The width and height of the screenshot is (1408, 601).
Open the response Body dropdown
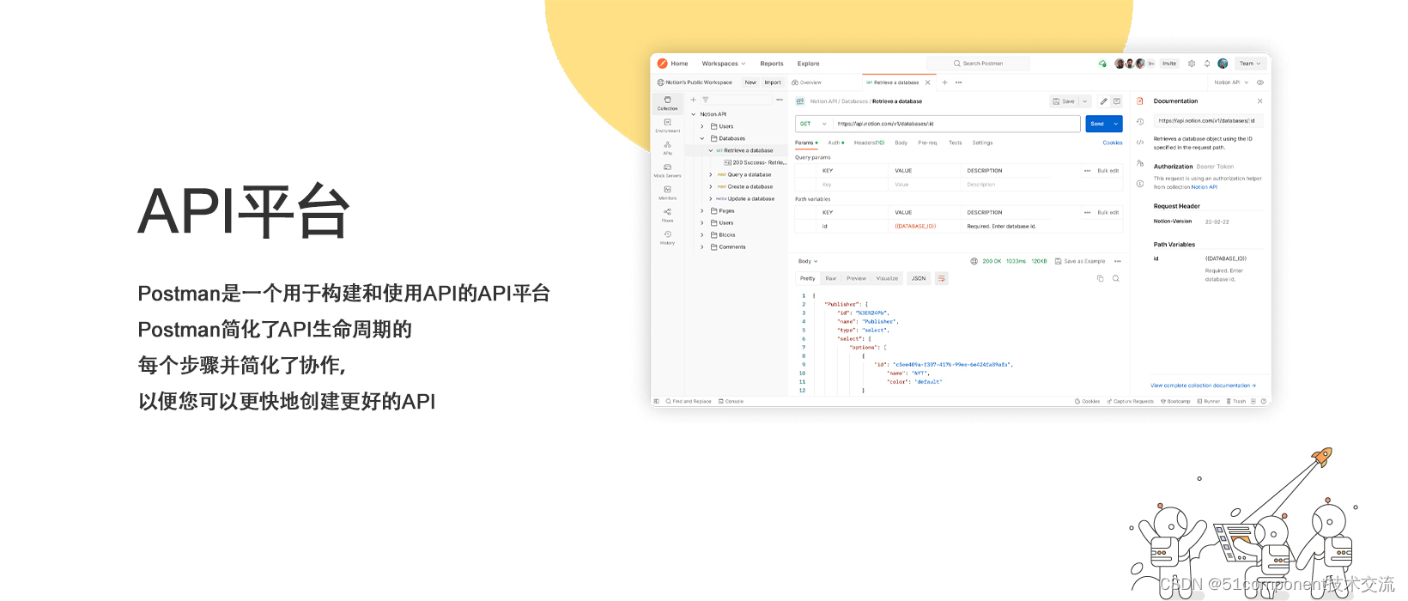(x=808, y=261)
